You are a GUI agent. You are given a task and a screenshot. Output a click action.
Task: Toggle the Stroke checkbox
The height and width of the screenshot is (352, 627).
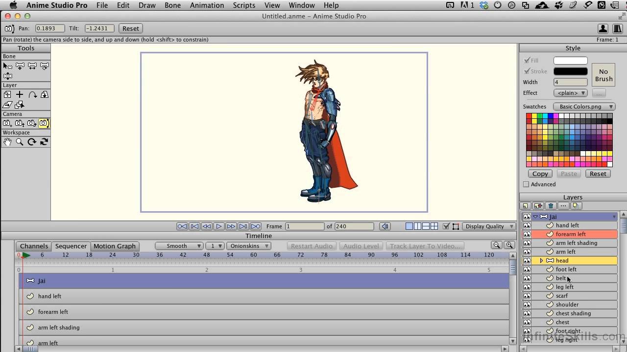tap(527, 71)
